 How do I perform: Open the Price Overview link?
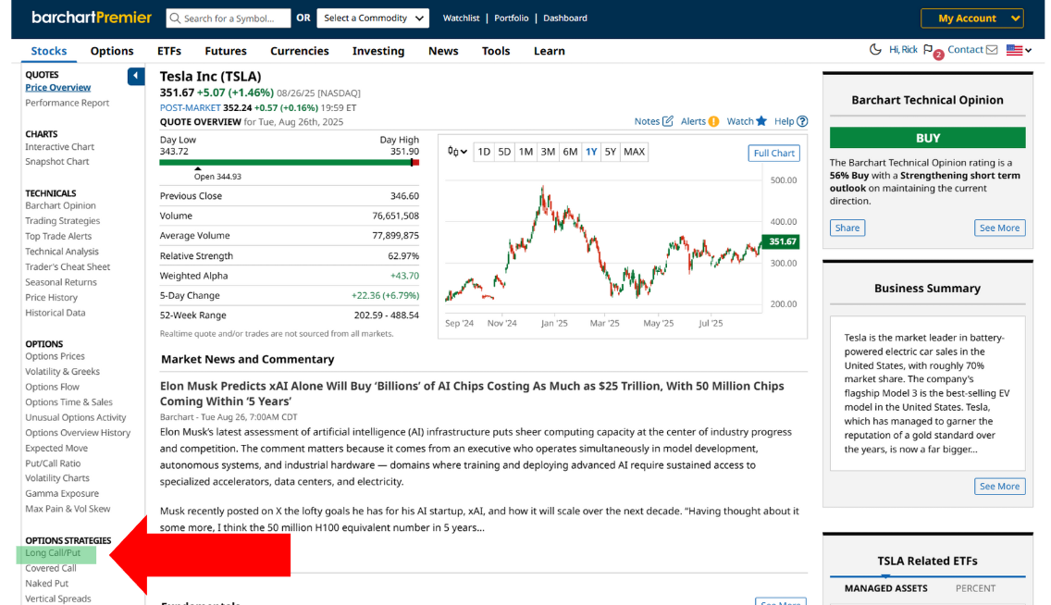[58, 87]
